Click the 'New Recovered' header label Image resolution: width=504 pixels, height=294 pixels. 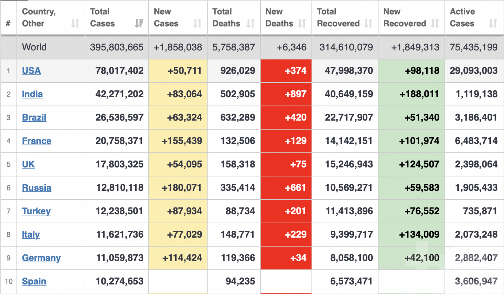[404, 17]
